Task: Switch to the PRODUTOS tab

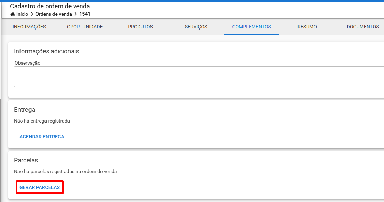Action: [140, 27]
